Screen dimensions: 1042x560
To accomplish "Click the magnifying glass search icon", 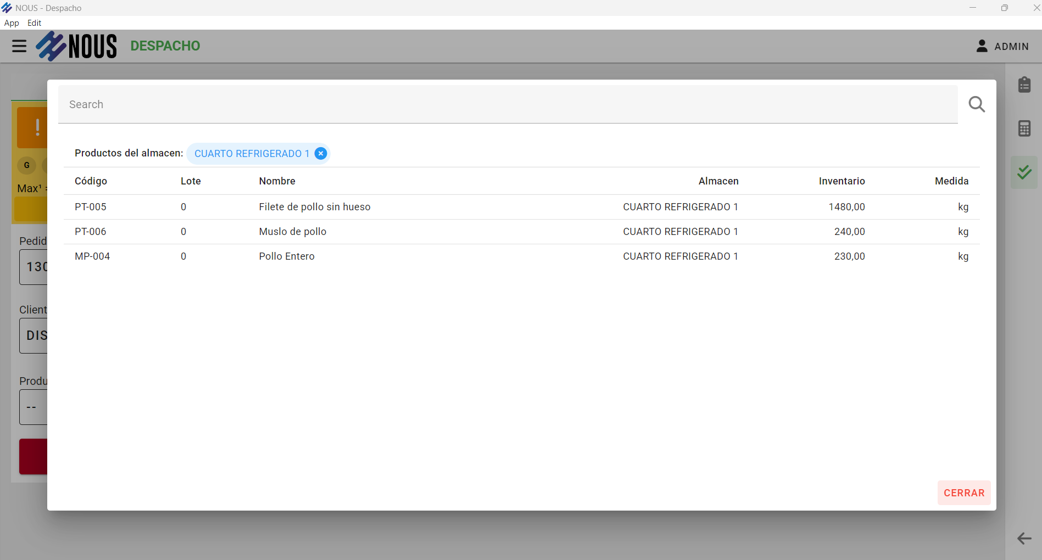I will [x=976, y=104].
